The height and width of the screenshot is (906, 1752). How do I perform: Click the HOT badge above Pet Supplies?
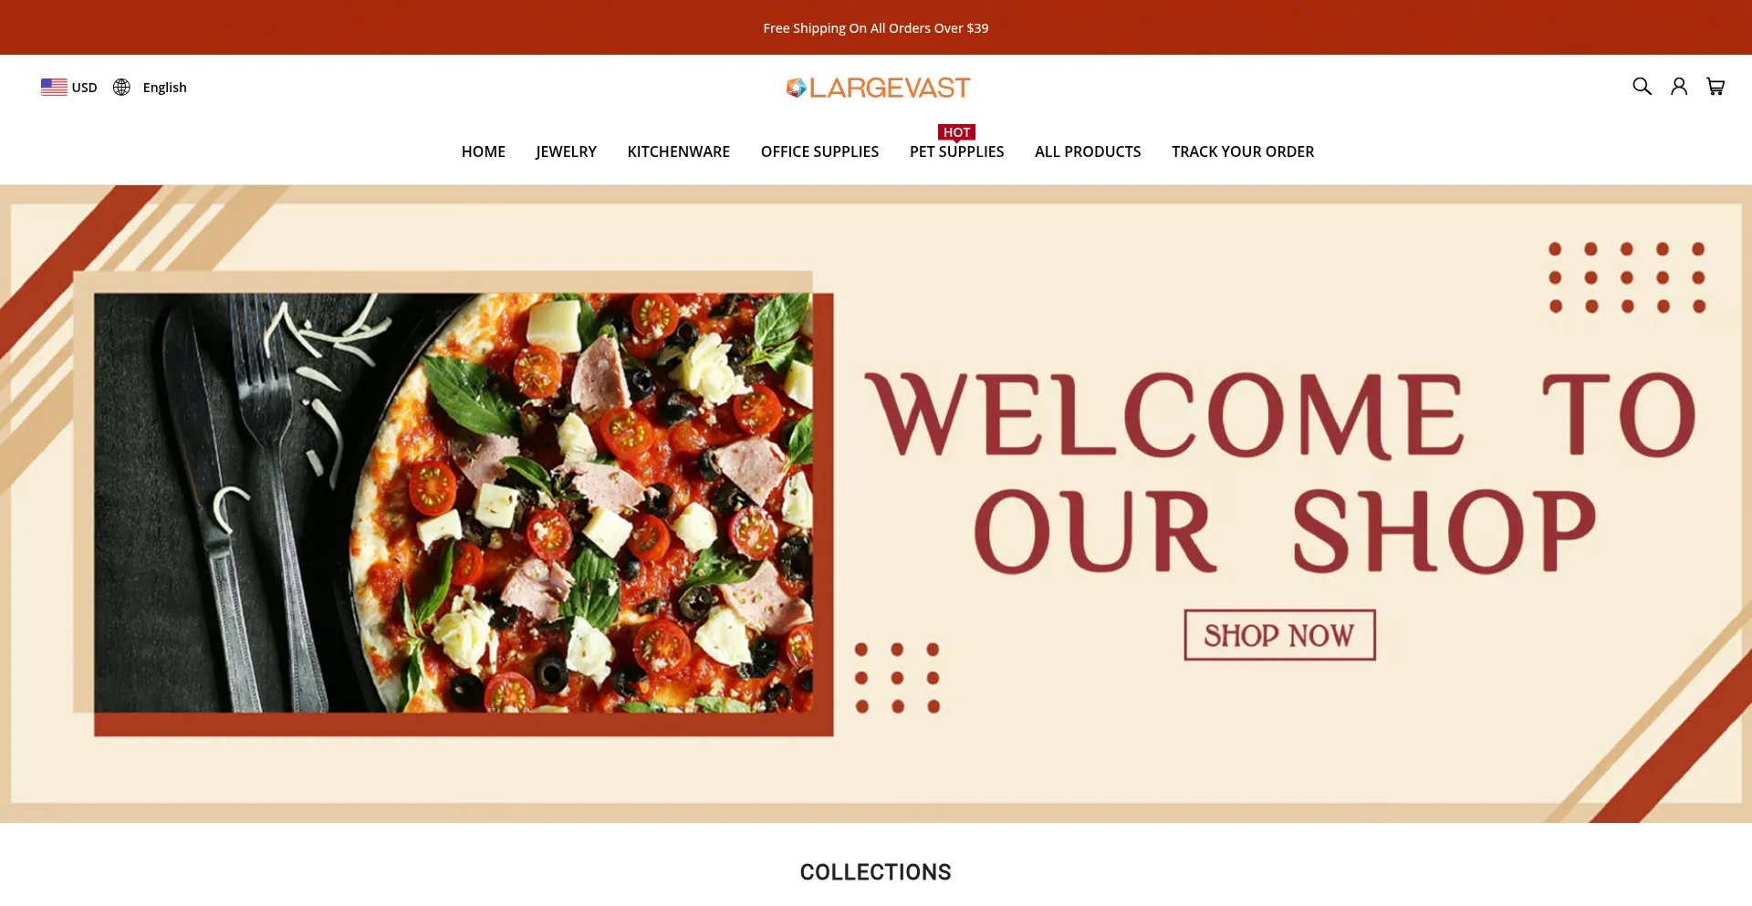point(956,132)
